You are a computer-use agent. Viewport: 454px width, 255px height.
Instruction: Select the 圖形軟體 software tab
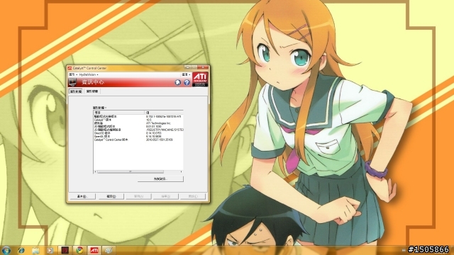(76, 91)
